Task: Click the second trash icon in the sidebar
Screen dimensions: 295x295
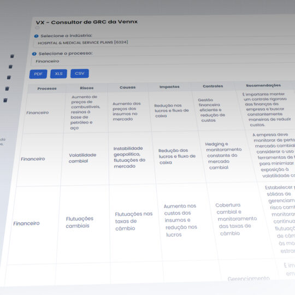Action: point(10,67)
